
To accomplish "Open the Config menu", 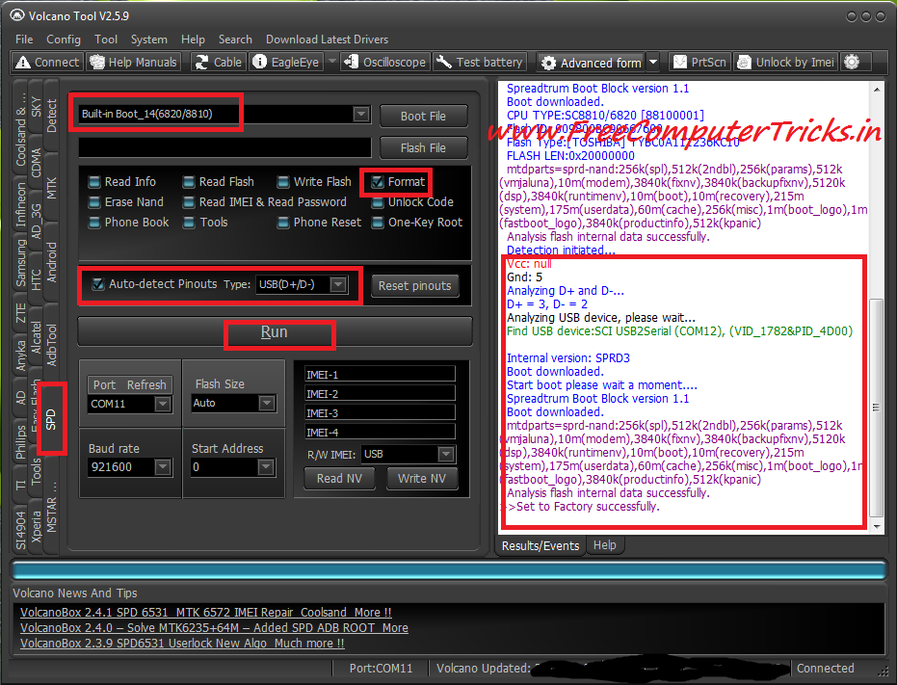I will tap(64, 40).
